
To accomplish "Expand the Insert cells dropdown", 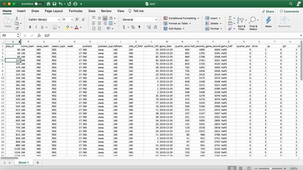I will [x=220, y=18].
